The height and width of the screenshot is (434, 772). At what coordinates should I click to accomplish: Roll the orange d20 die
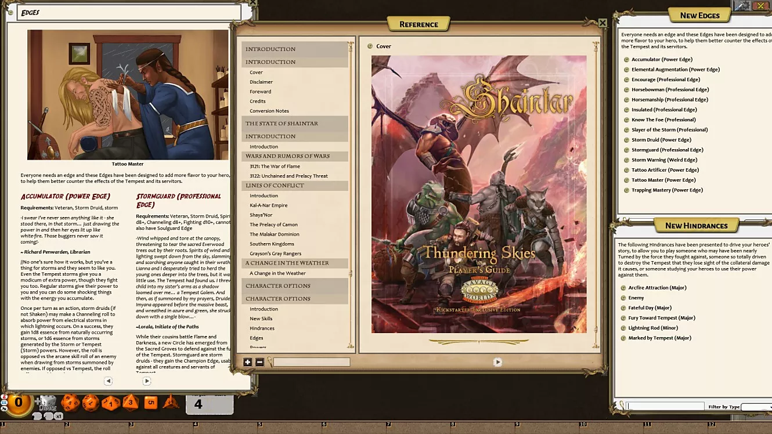(70, 402)
